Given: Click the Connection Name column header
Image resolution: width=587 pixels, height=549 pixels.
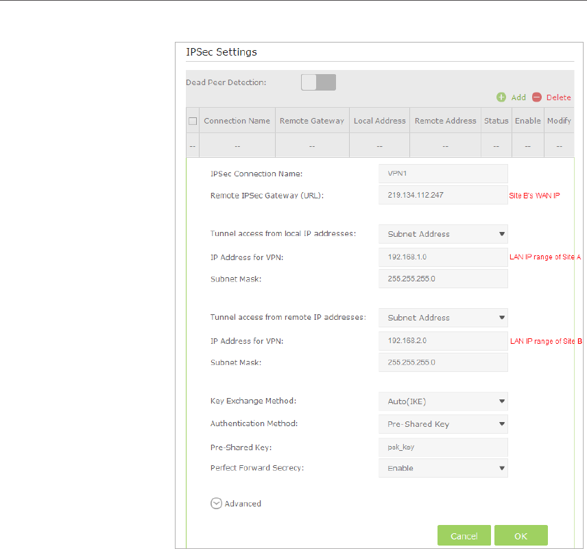Looking at the screenshot, I should point(237,121).
